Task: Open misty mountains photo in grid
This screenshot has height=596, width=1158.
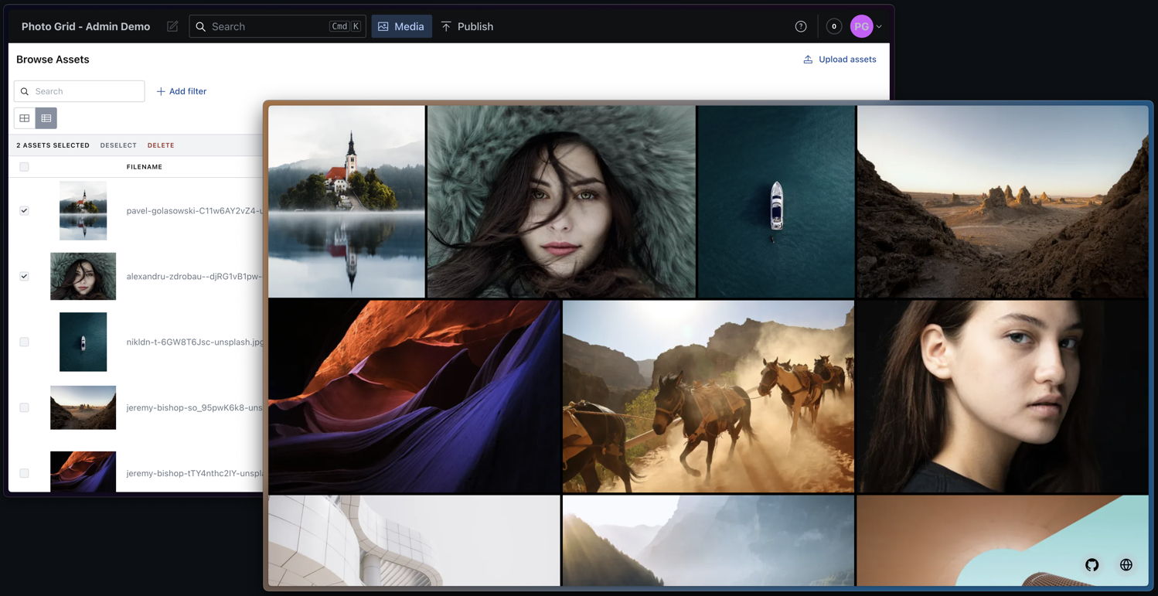Action: (x=708, y=540)
